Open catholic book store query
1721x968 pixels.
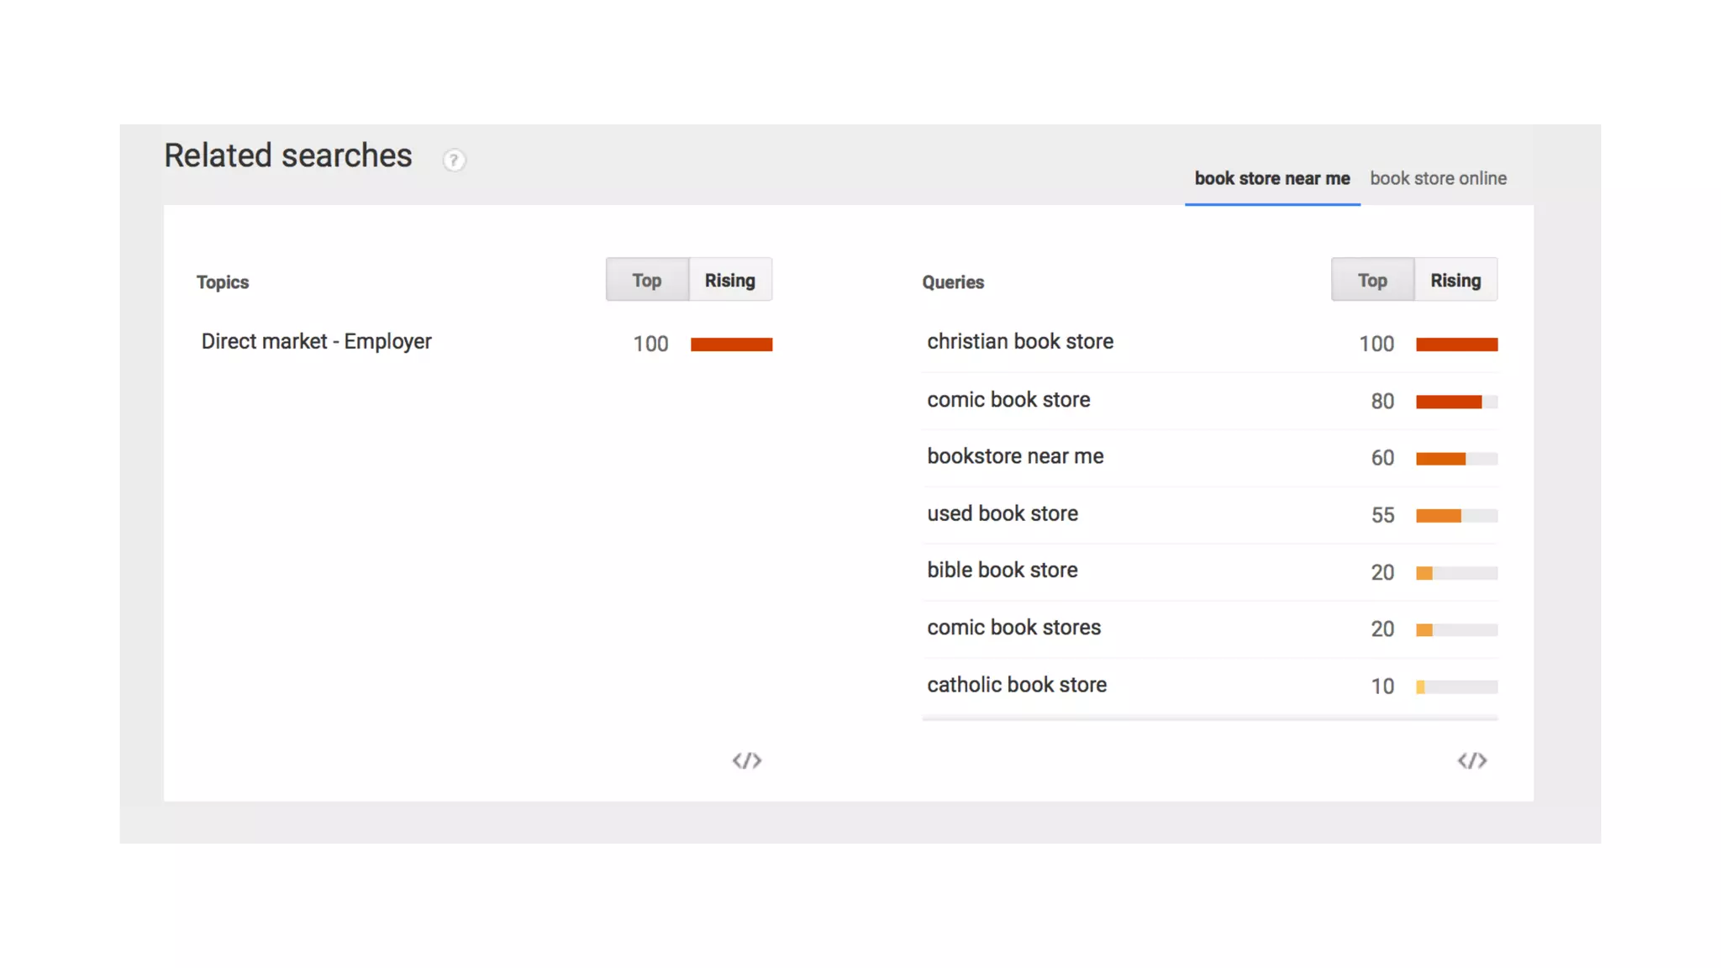pyautogui.click(x=1017, y=685)
